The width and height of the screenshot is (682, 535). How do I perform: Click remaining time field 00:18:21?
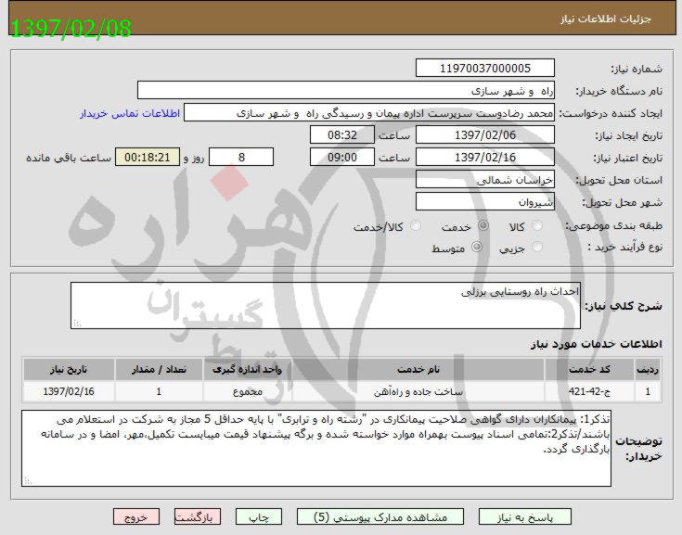click(147, 157)
